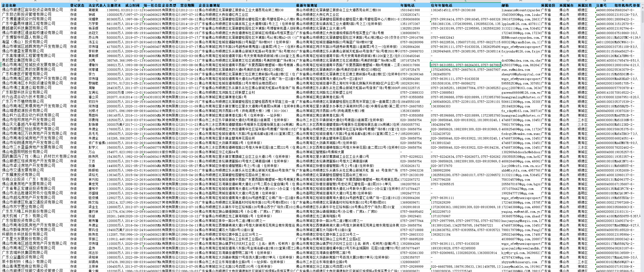Click the 往年年报电话 header cell
The height and width of the screenshot is (272, 644).
click(442, 5)
